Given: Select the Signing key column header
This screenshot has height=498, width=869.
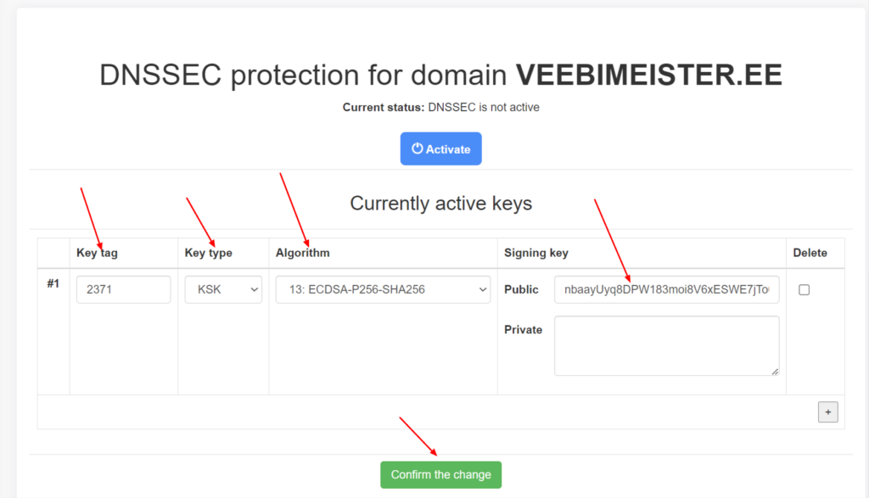Looking at the screenshot, I should click(x=536, y=253).
